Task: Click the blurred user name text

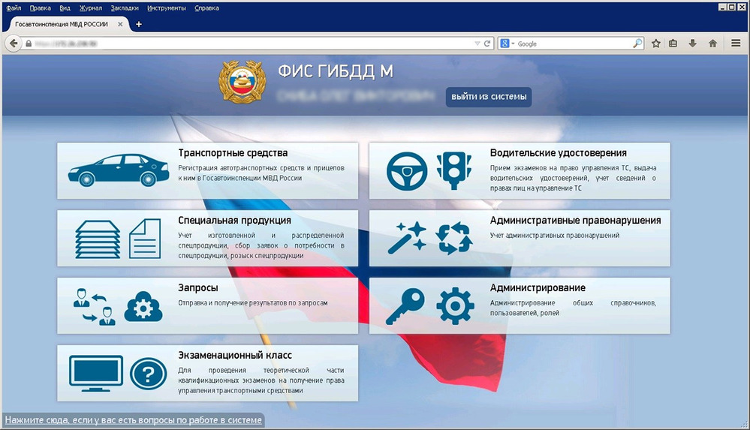Action: click(x=355, y=96)
